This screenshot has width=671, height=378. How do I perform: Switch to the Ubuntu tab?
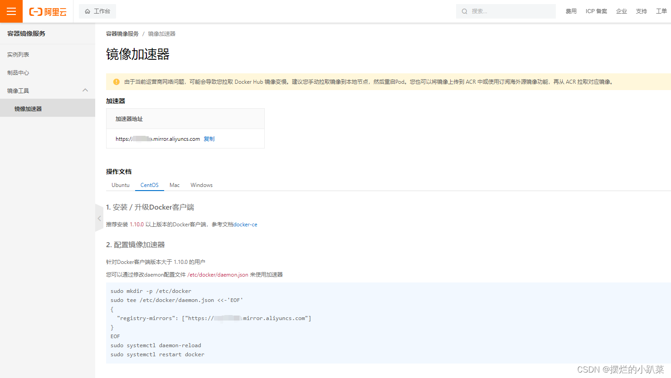121,185
